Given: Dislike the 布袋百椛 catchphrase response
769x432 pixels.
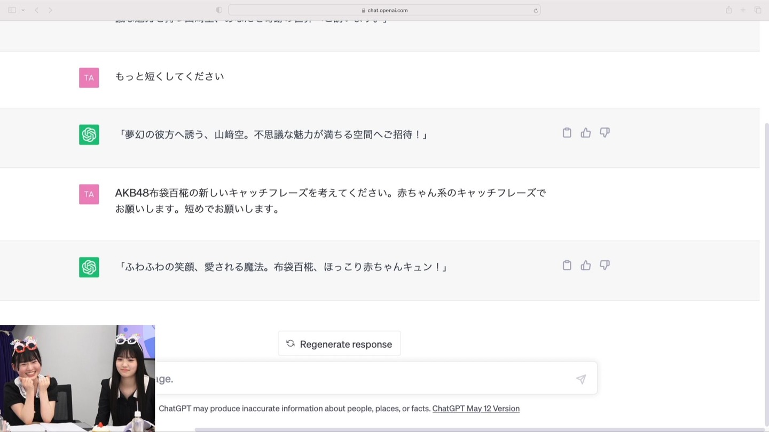Looking at the screenshot, I should tap(605, 266).
